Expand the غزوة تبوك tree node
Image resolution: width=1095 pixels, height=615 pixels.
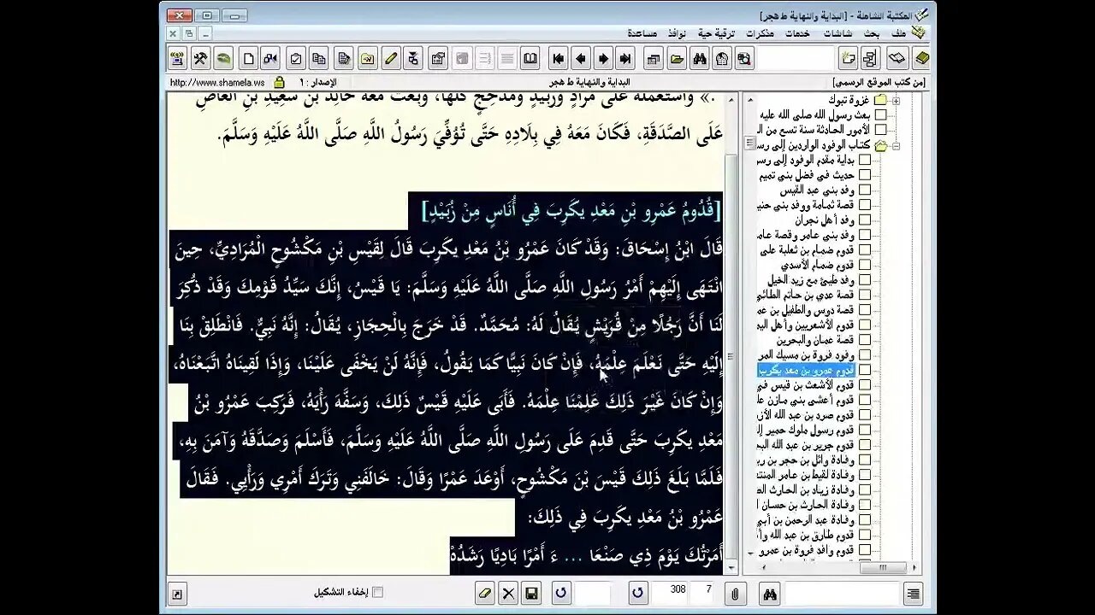coord(896,100)
